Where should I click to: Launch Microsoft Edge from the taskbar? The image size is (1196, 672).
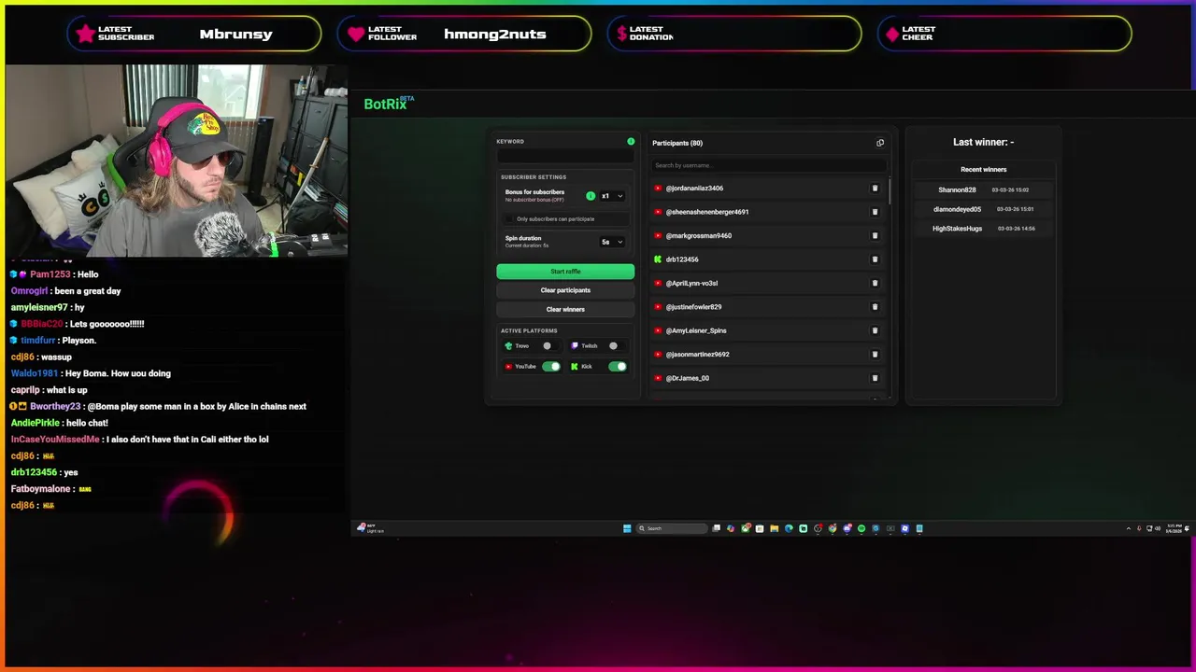tap(789, 528)
